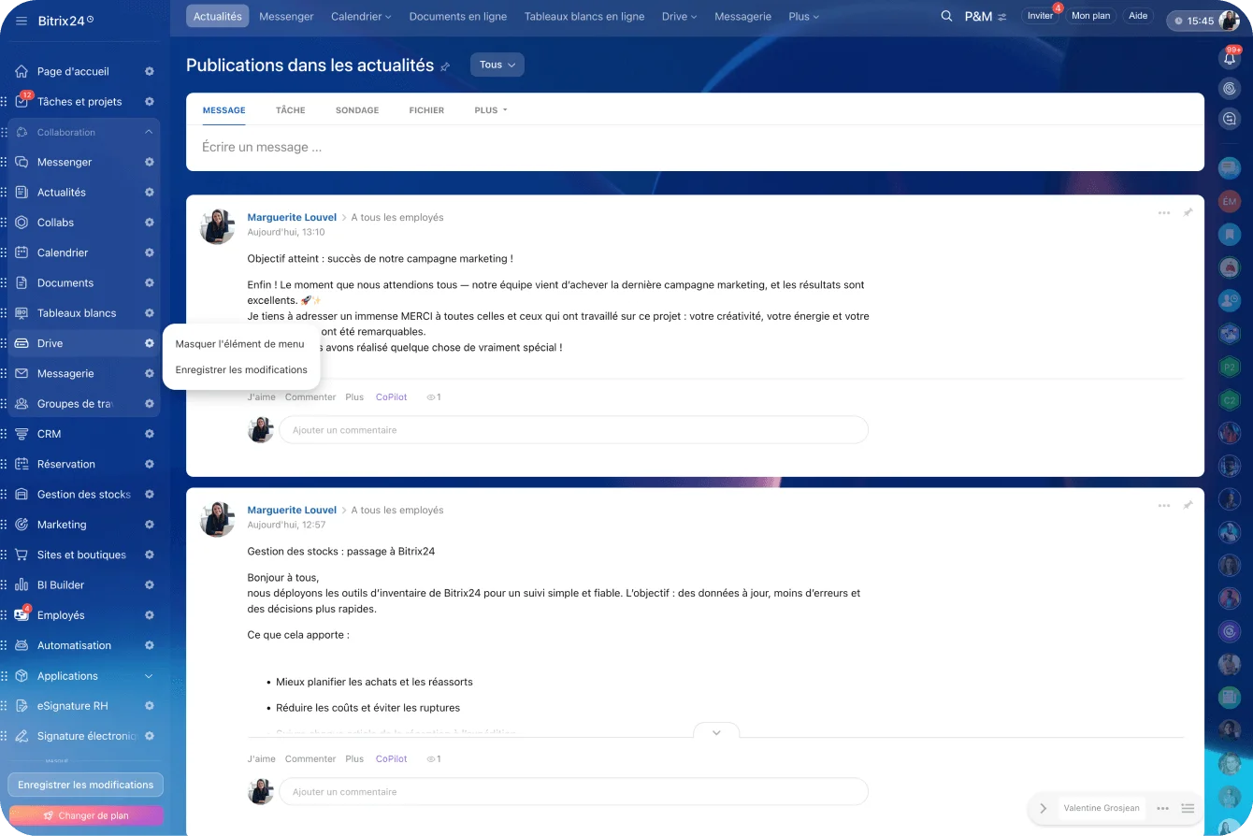The width and height of the screenshot is (1253, 836).
Task: Open the three-dots menu on first post
Action: [x=1163, y=213]
